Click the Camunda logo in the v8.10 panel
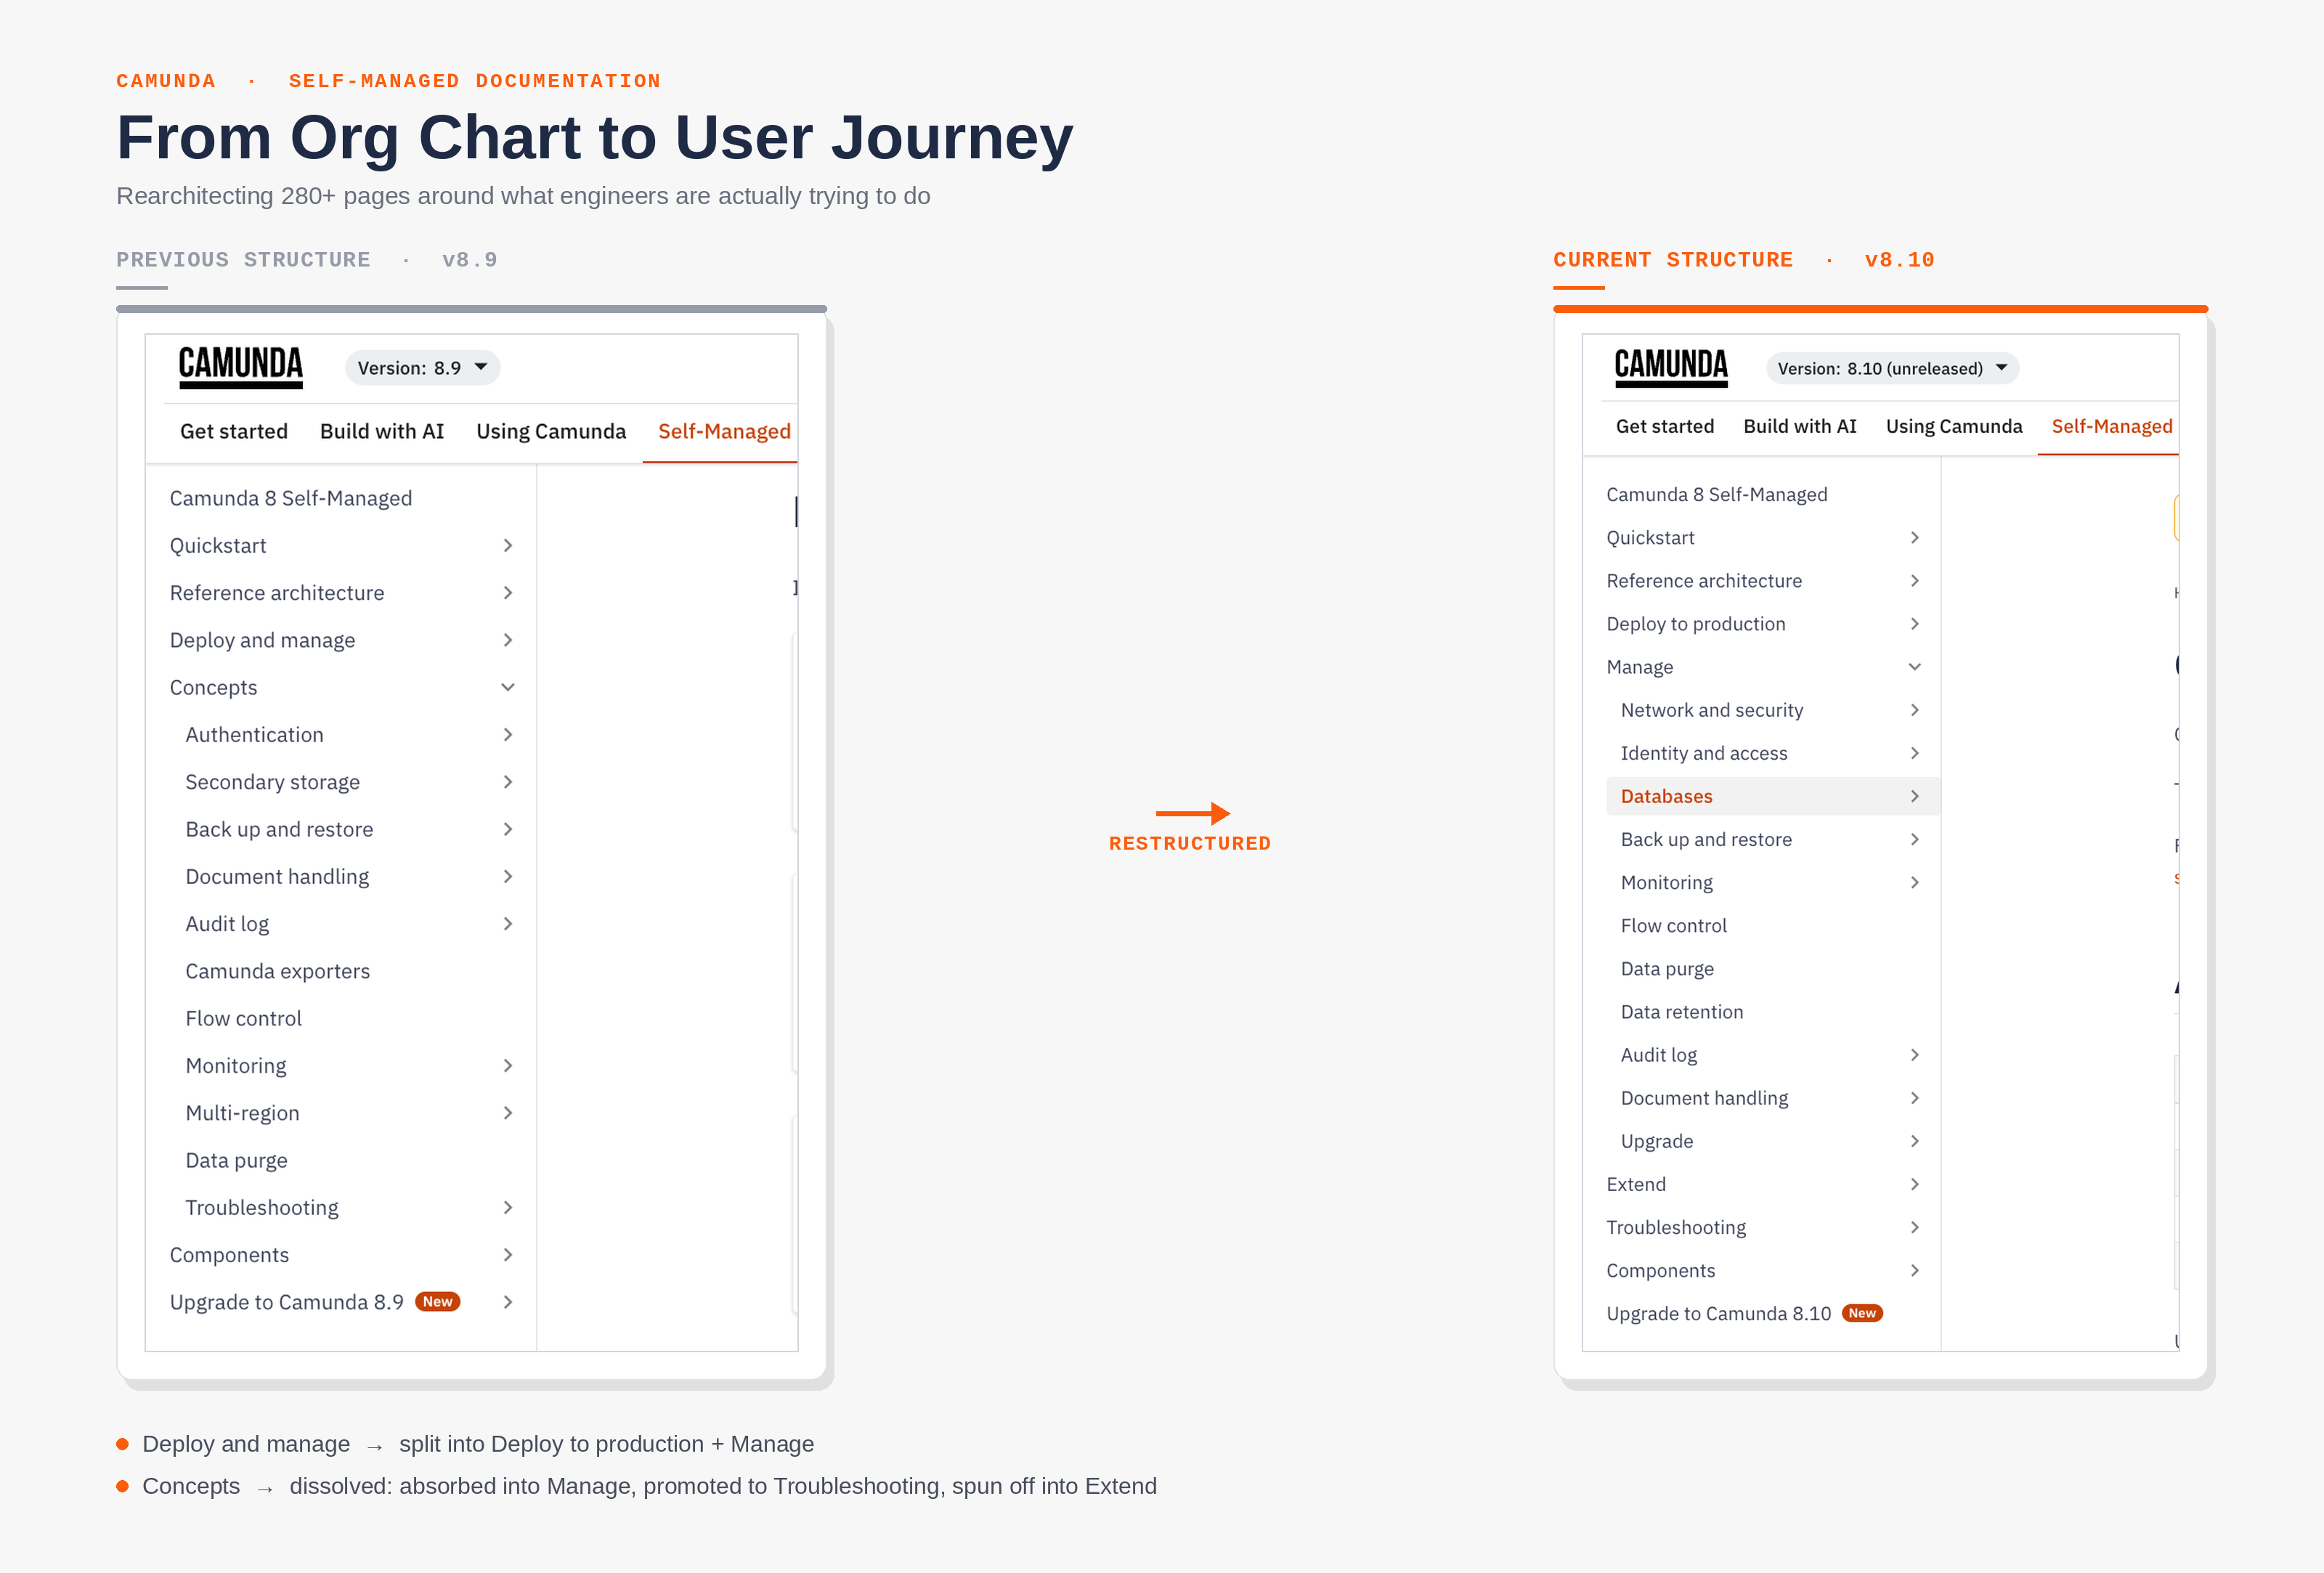Image resolution: width=2324 pixels, height=1573 pixels. click(x=1671, y=367)
